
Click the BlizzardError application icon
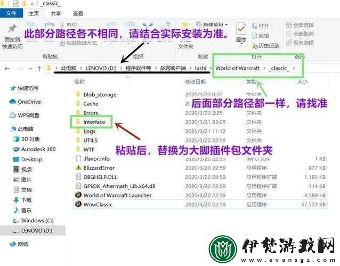pos(78,168)
